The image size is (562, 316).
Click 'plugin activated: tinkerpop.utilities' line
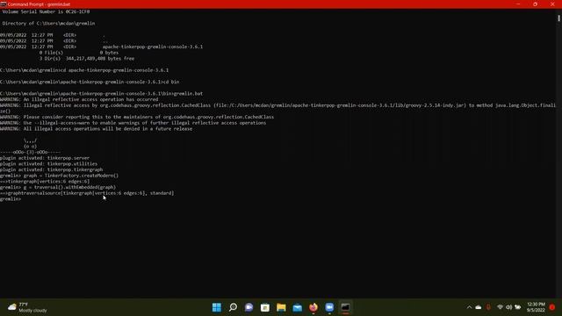click(49, 164)
